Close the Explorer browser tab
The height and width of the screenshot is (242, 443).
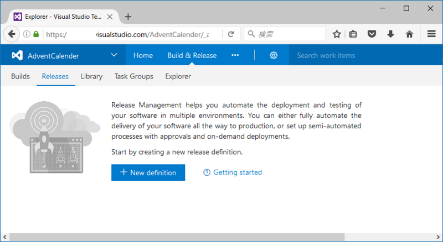pyautogui.click(x=110, y=17)
